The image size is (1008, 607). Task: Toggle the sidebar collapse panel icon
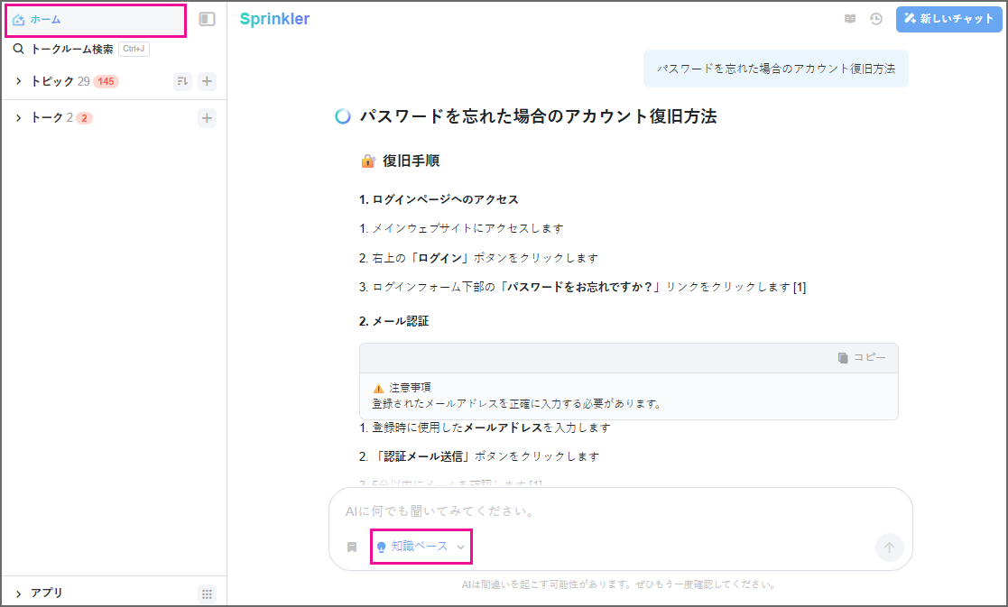tap(207, 19)
